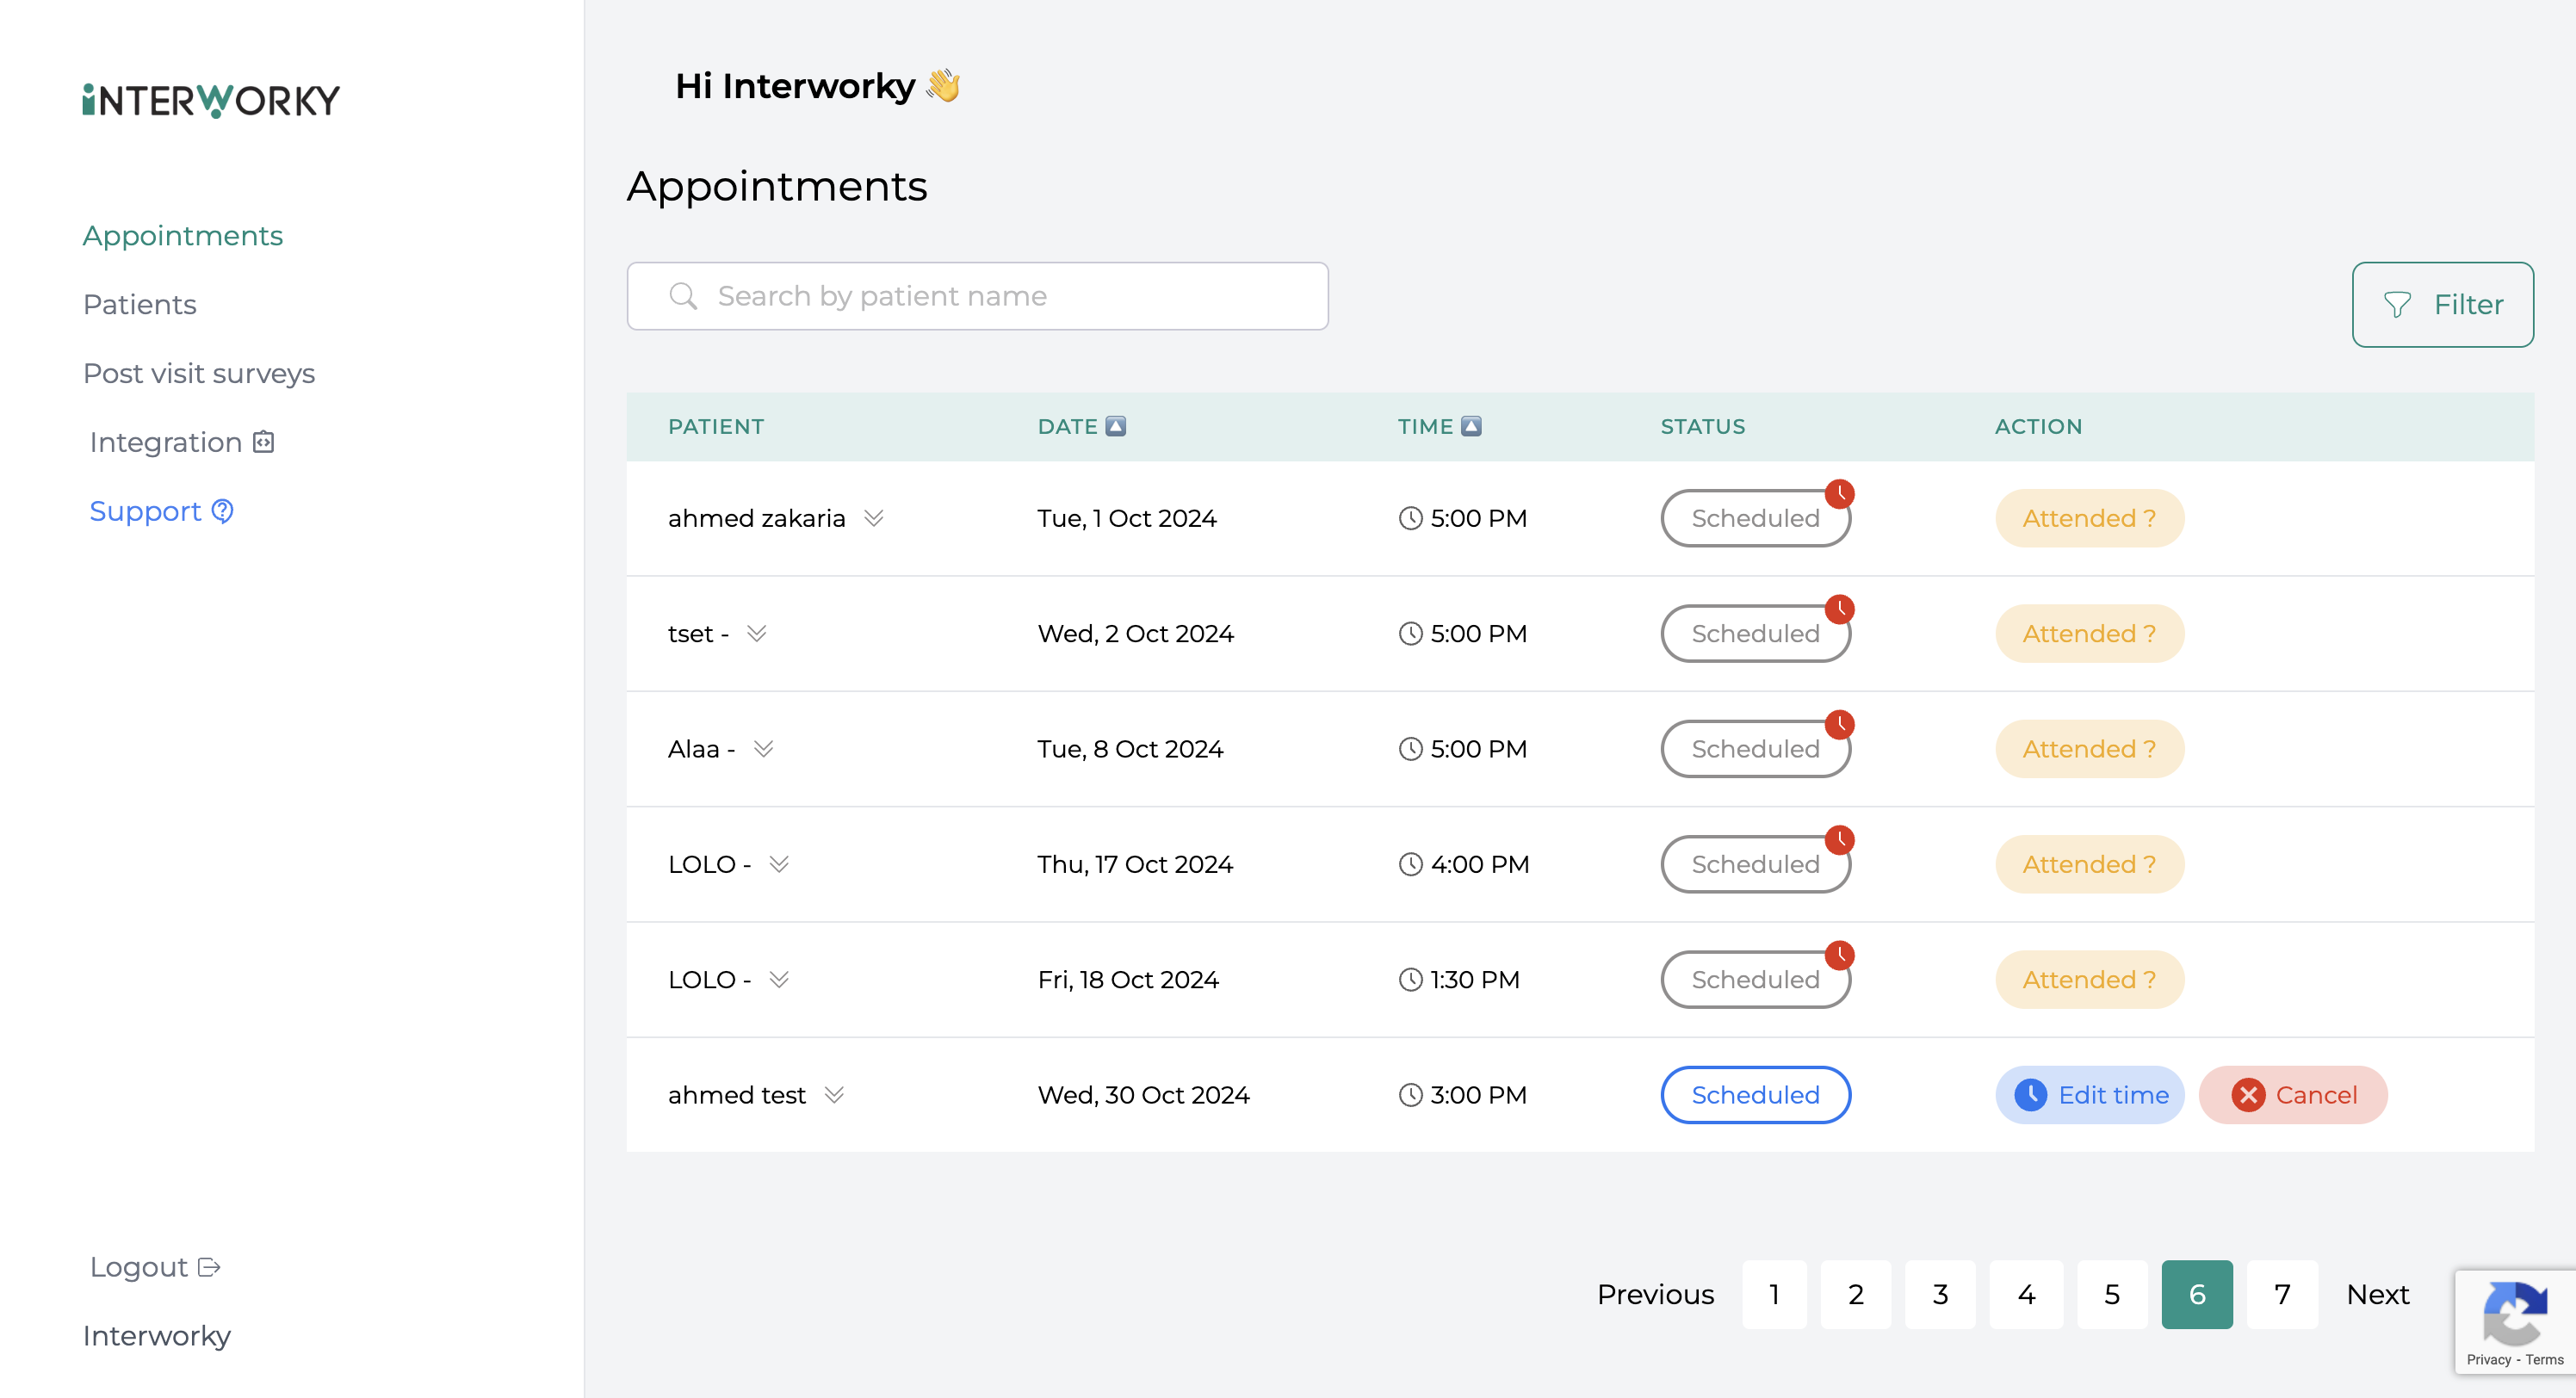This screenshot has width=2576, height=1398.
Task: Click the DATE column sort arrow icon
Action: pos(1116,426)
